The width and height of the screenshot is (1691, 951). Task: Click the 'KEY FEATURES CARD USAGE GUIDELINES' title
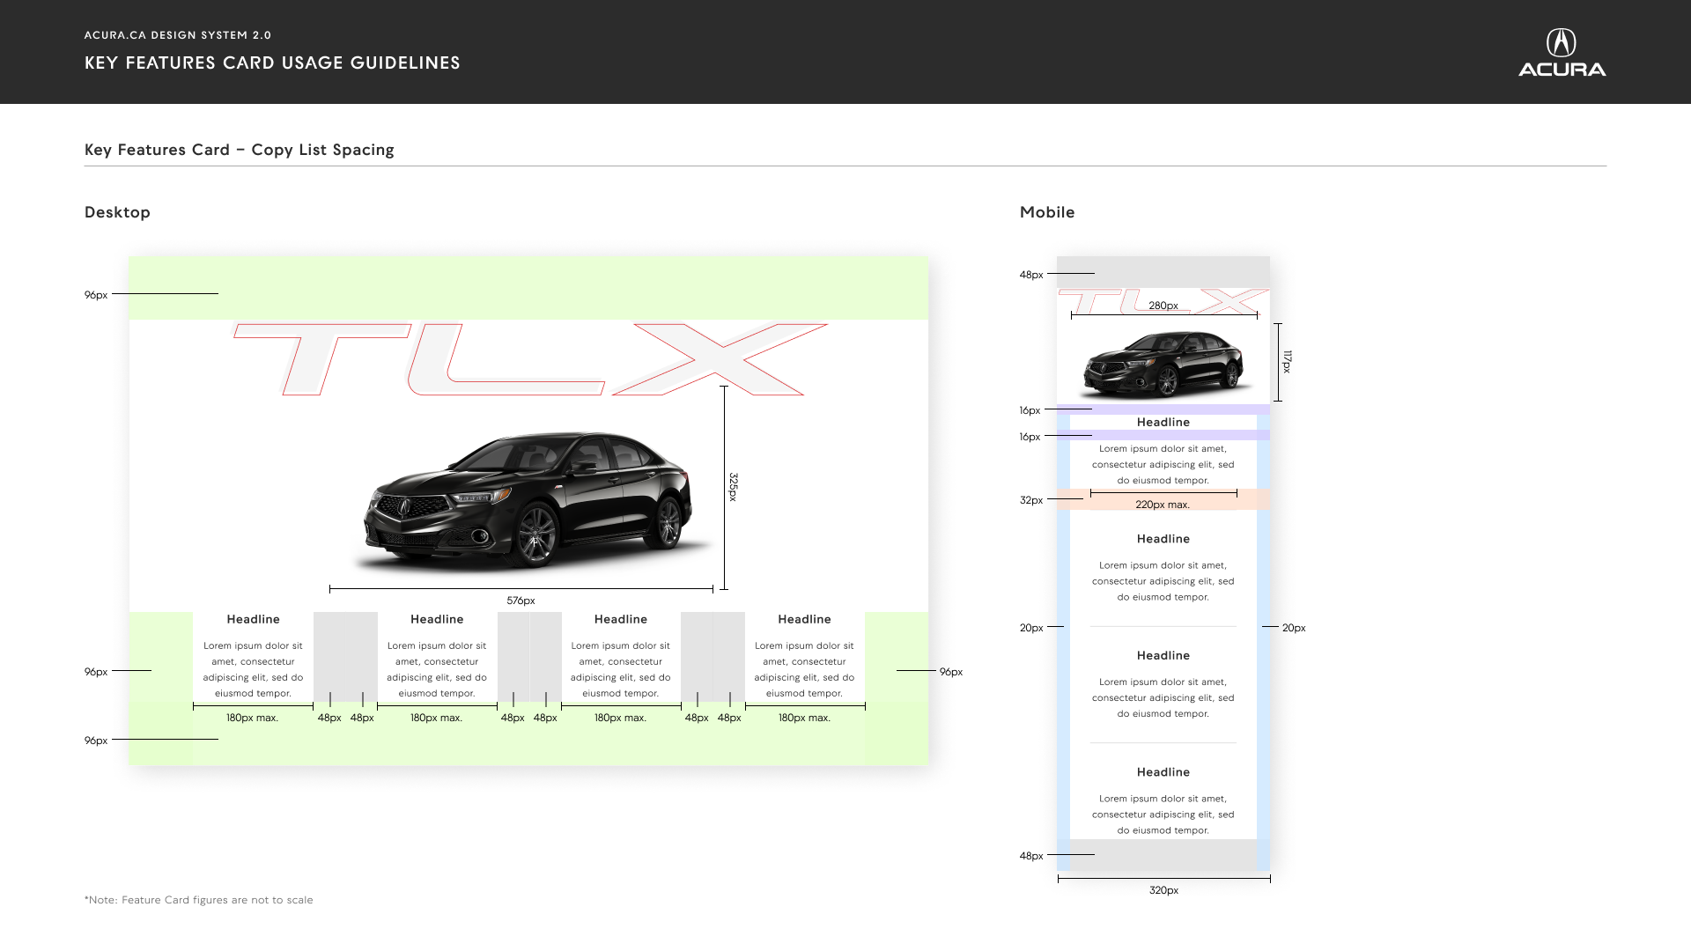coord(272,63)
